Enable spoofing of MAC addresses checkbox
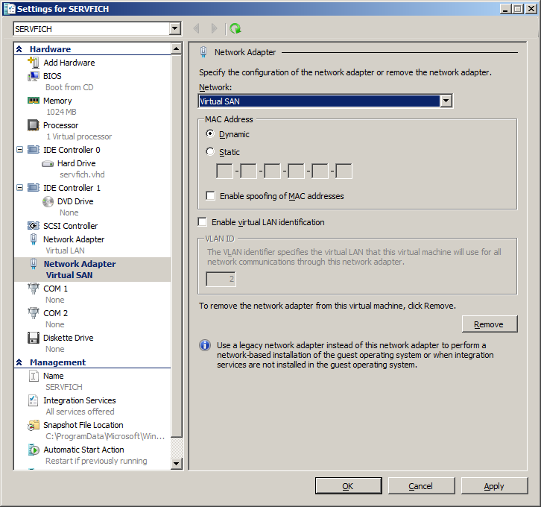 click(210, 195)
